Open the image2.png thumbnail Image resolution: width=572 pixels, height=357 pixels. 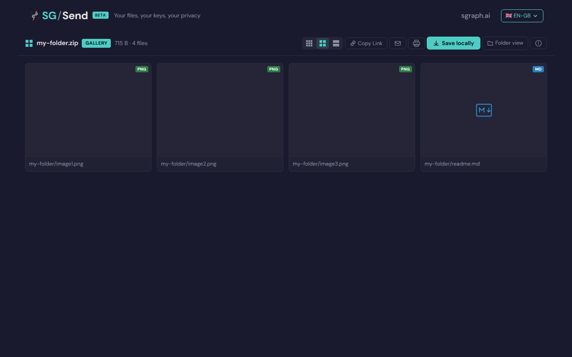[x=220, y=110]
